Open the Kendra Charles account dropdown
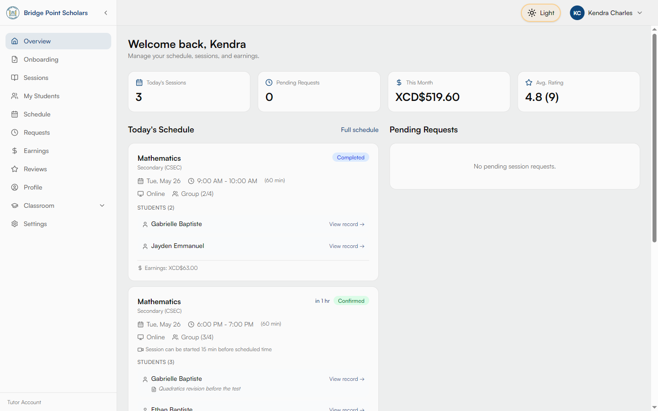 (606, 13)
